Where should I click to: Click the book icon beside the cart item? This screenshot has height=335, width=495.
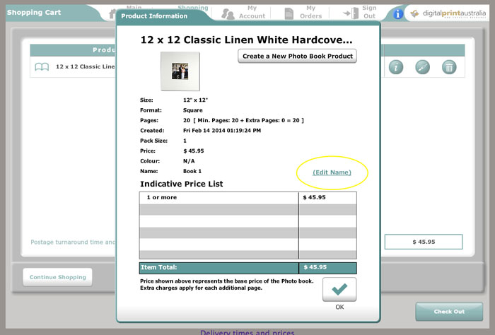point(42,67)
